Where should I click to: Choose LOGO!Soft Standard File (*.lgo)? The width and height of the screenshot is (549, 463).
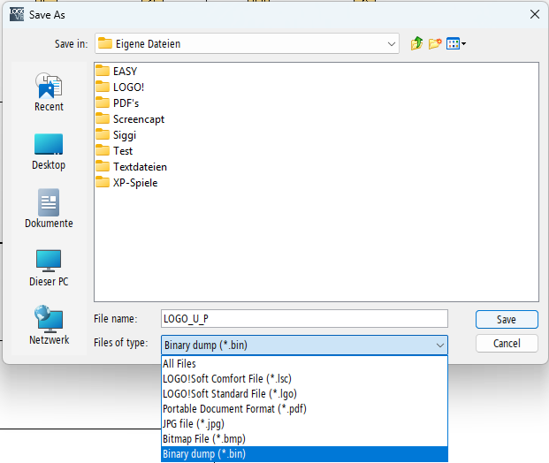(304, 394)
